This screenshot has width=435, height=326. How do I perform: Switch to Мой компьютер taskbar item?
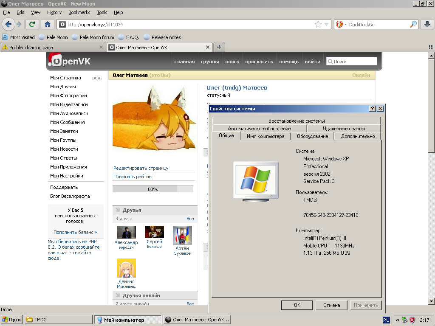[127, 320]
